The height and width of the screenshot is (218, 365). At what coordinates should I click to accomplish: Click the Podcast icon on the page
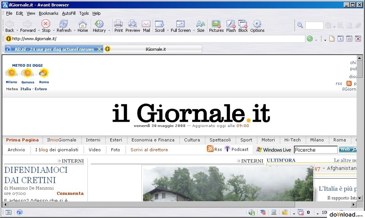(227, 149)
